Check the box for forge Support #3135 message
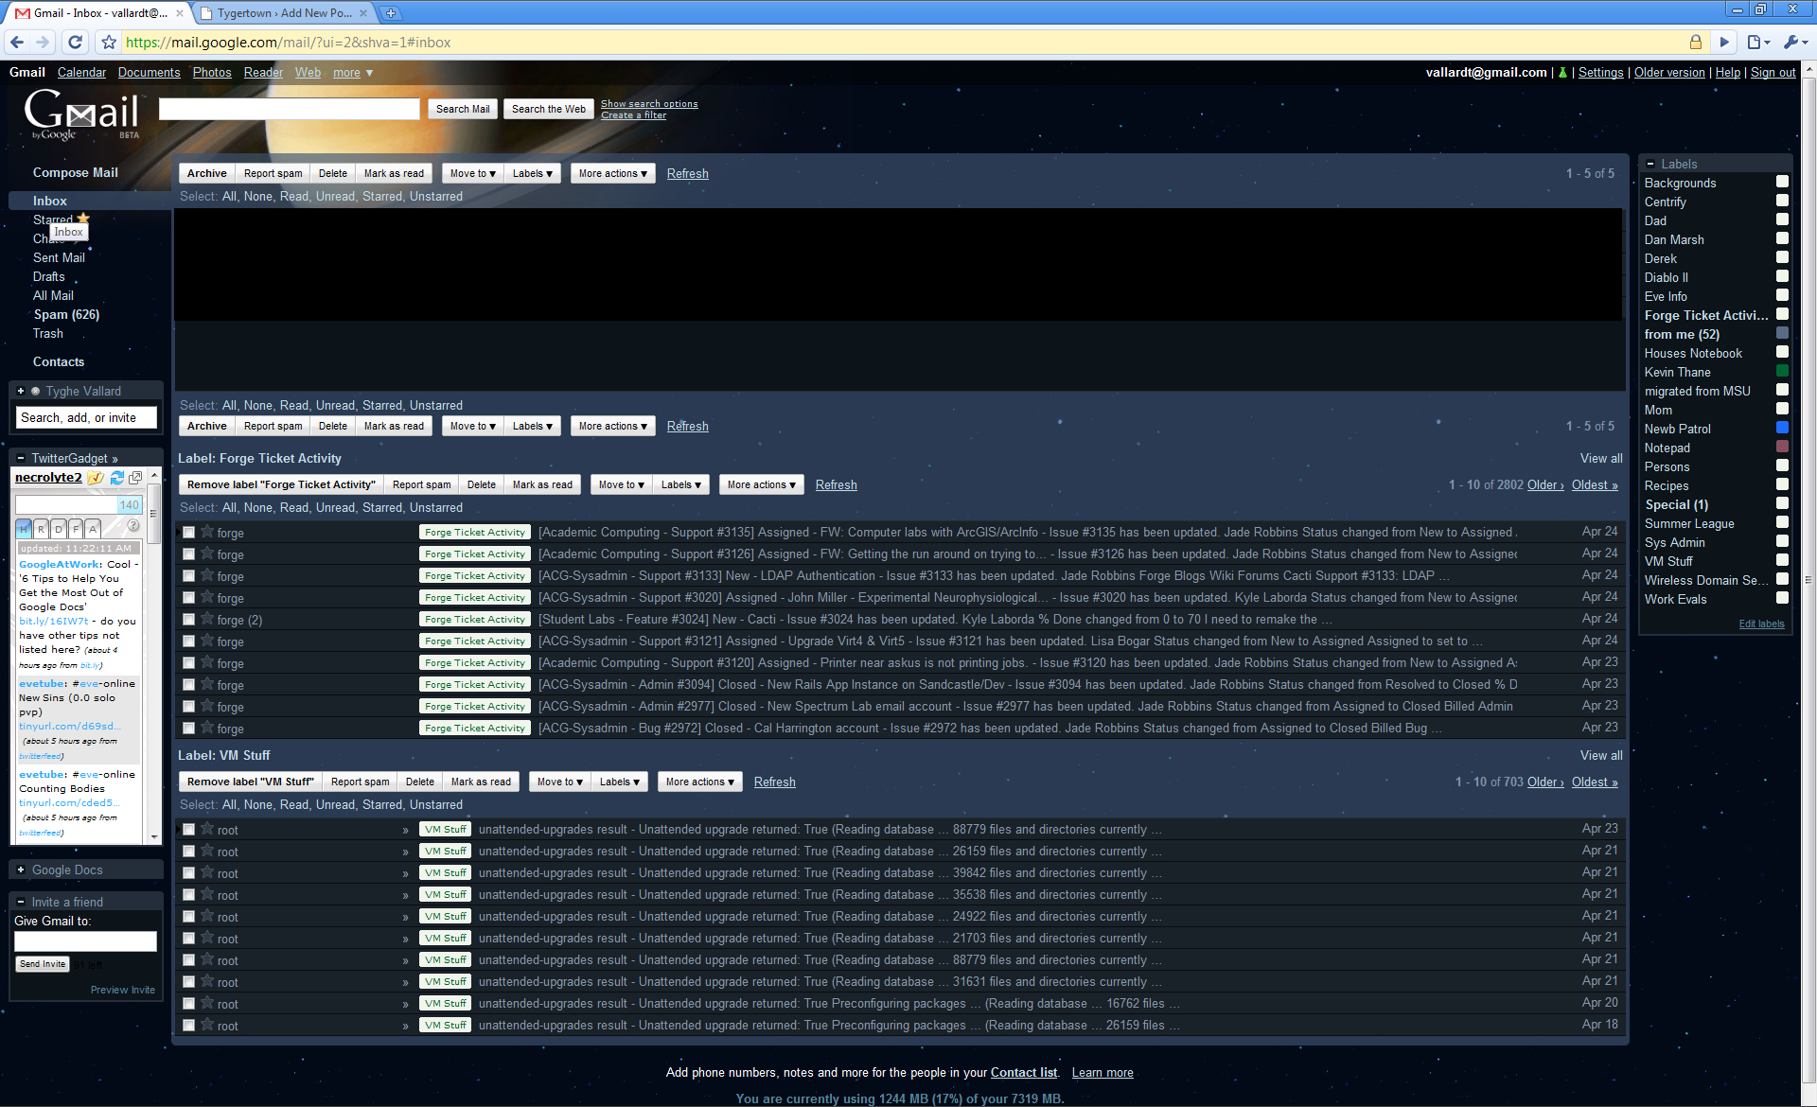The image size is (1817, 1107). click(x=188, y=533)
